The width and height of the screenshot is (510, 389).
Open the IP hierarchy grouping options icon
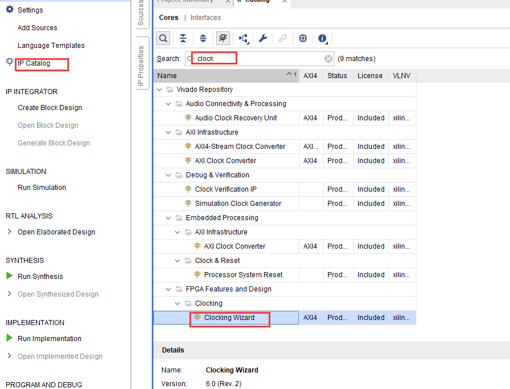pos(244,38)
